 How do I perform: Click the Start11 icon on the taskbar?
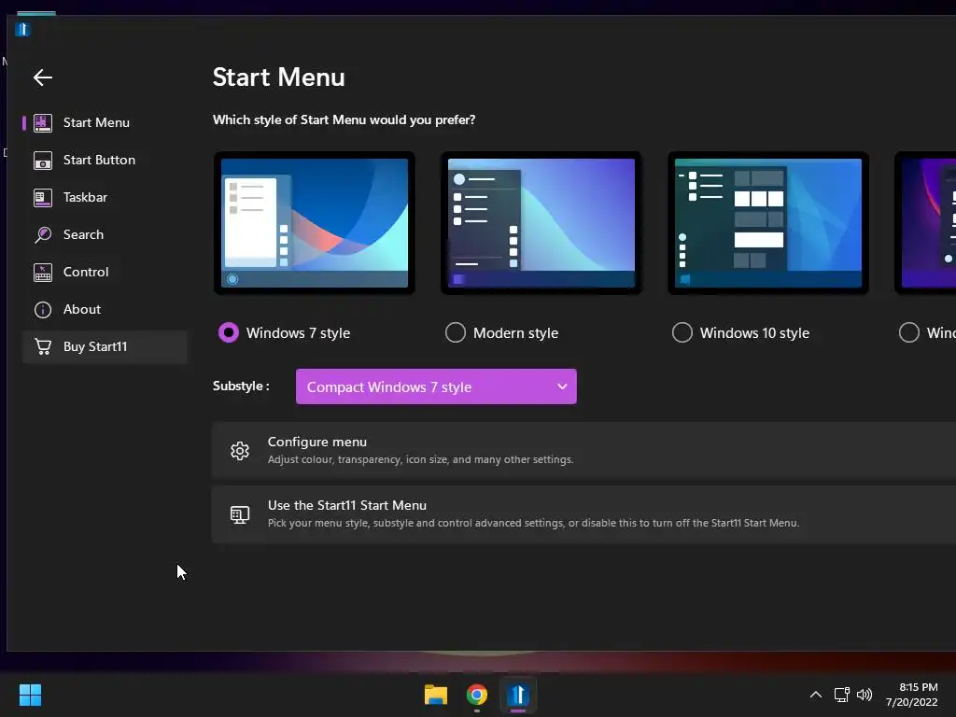(517, 695)
